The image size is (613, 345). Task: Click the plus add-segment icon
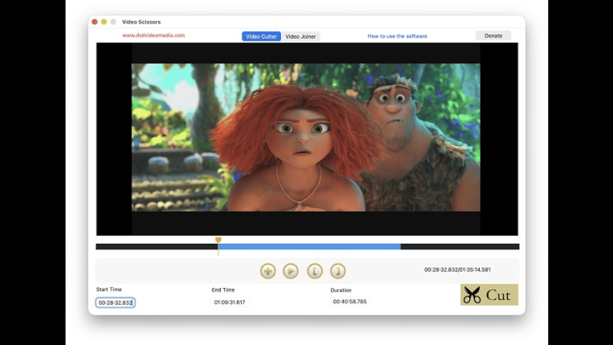tap(268, 271)
